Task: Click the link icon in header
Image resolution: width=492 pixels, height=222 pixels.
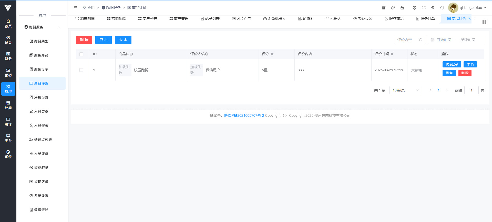Action: pyautogui.click(x=393, y=8)
